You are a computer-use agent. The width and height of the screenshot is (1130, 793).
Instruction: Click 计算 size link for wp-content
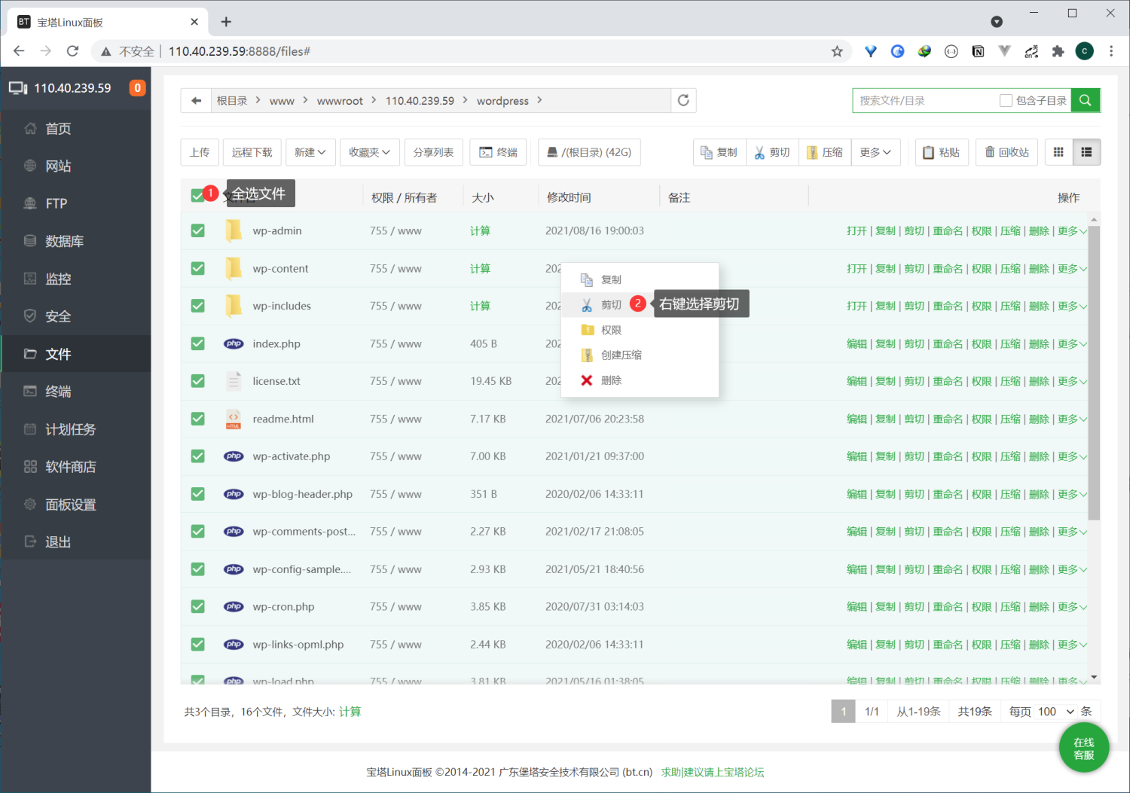[x=480, y=269]
